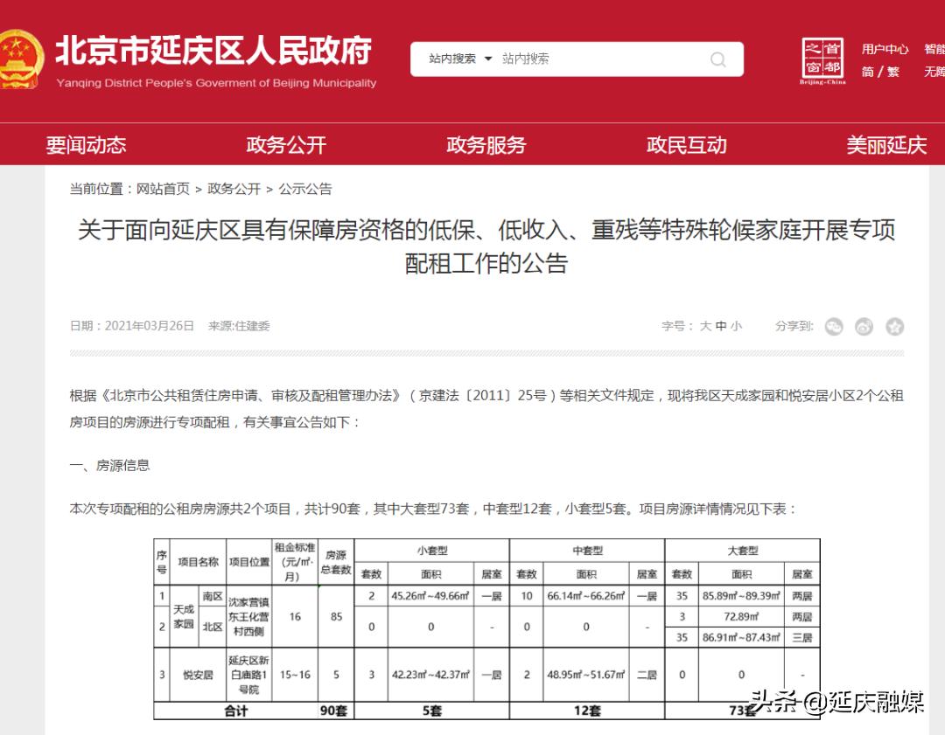Share to QQ Zone star icon
The image size is (945, 735).
tap(895, 326)
